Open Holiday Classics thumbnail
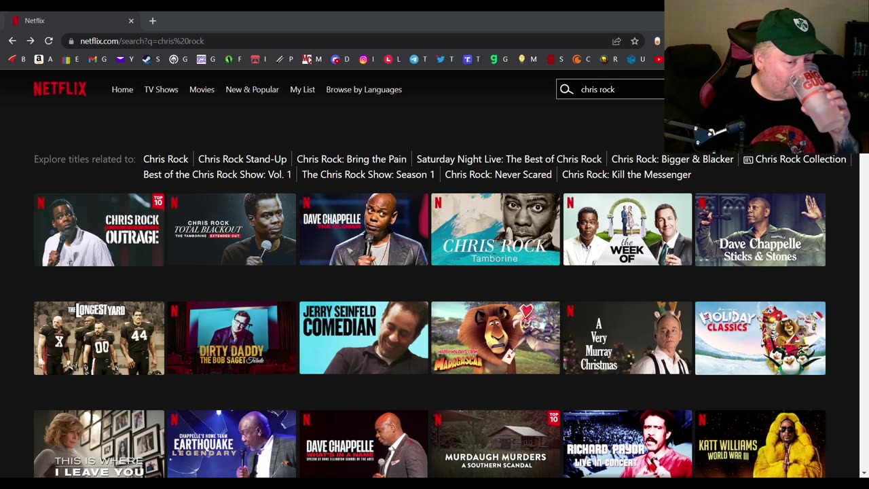869x489 pixels. pos(760,338)
